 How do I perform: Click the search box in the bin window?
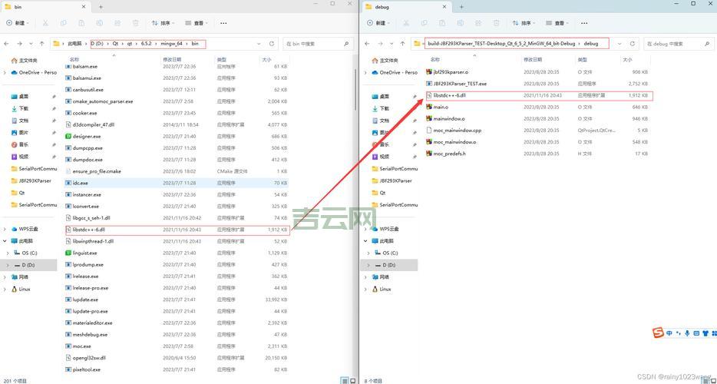(319, 44)
